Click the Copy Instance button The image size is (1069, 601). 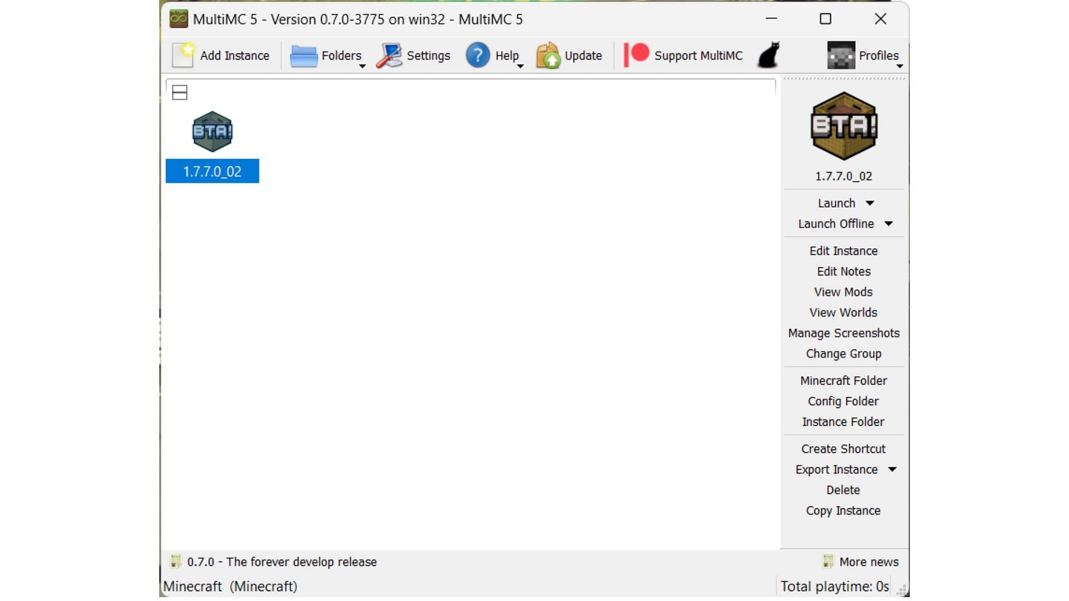843,510
